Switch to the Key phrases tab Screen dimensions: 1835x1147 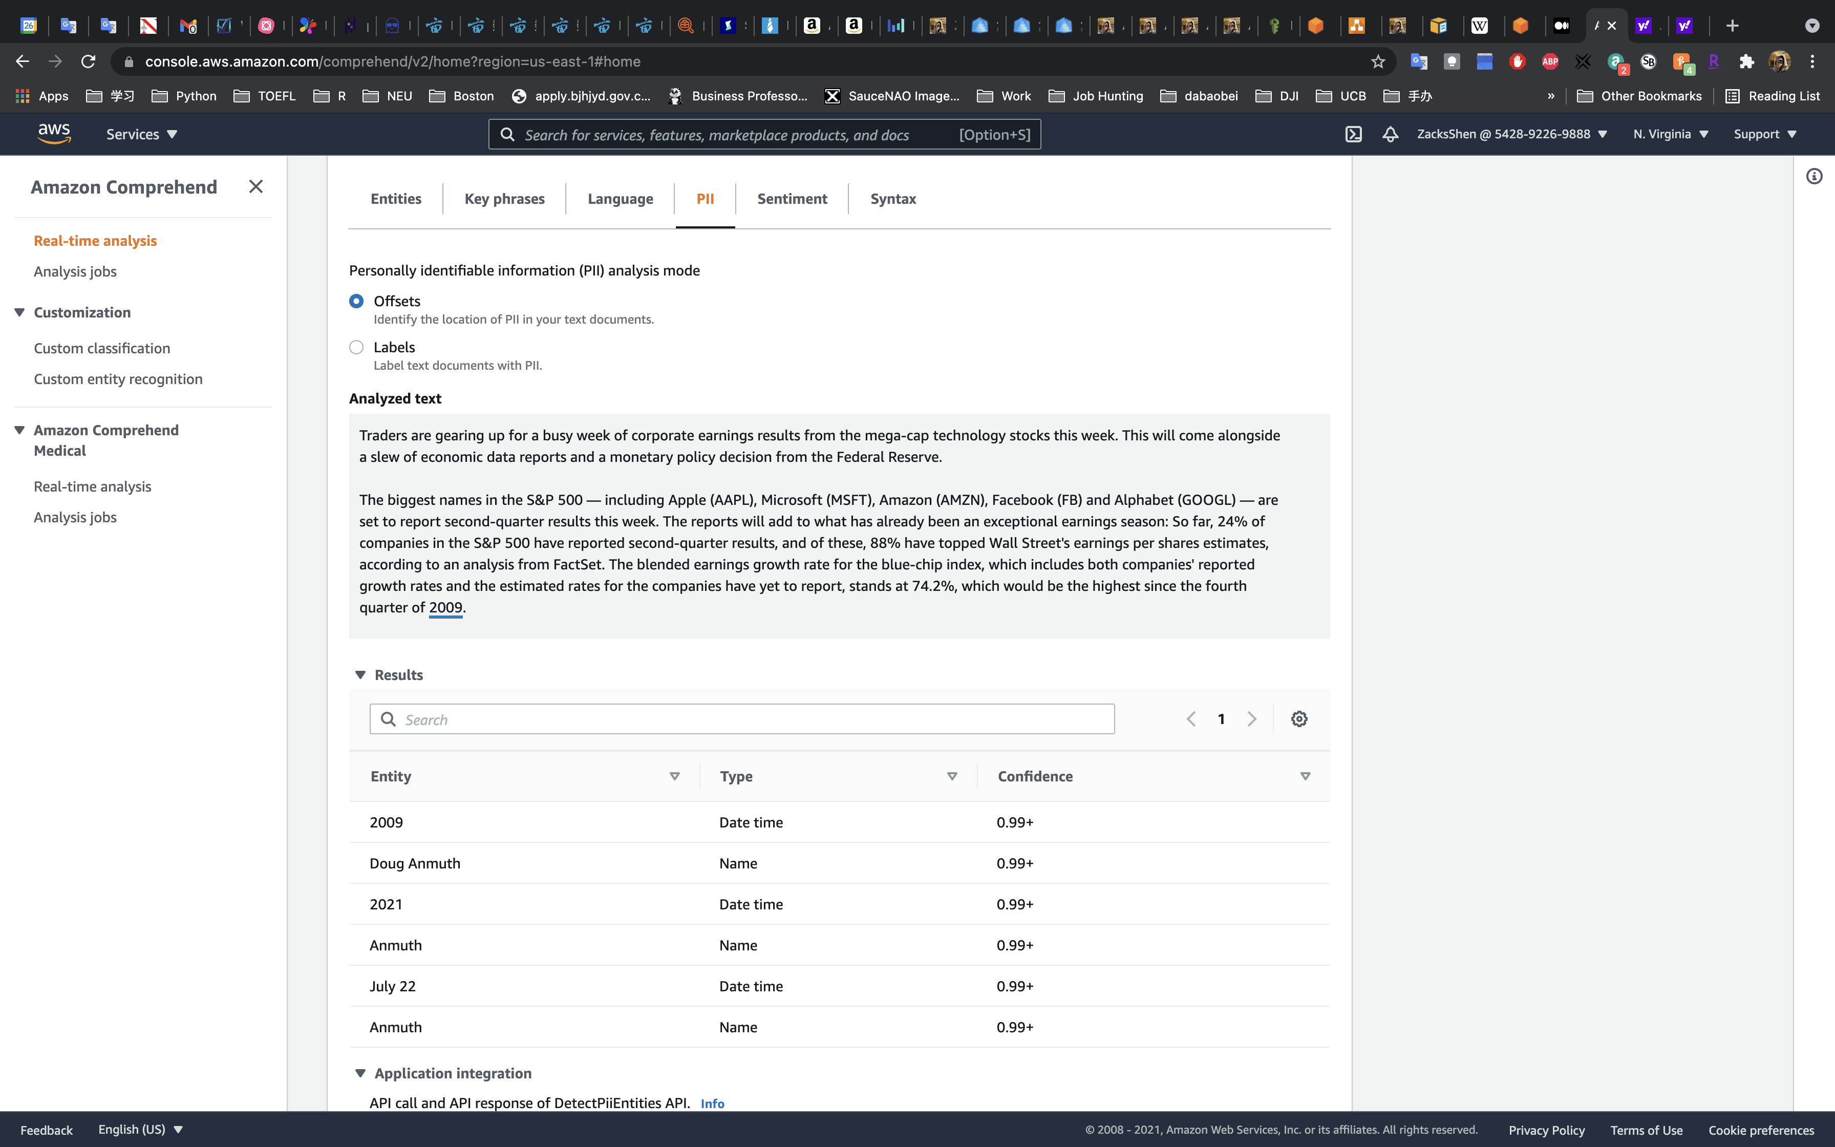(x=504, y=199)
